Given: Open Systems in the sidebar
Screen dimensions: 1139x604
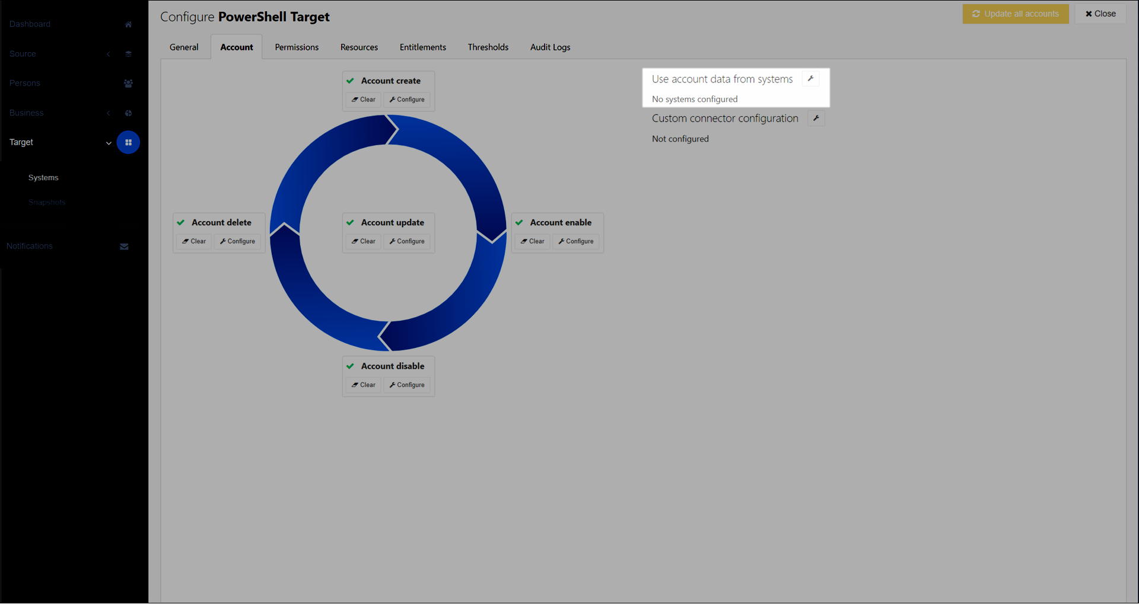Looking at the screenshot, I should 43,178.
